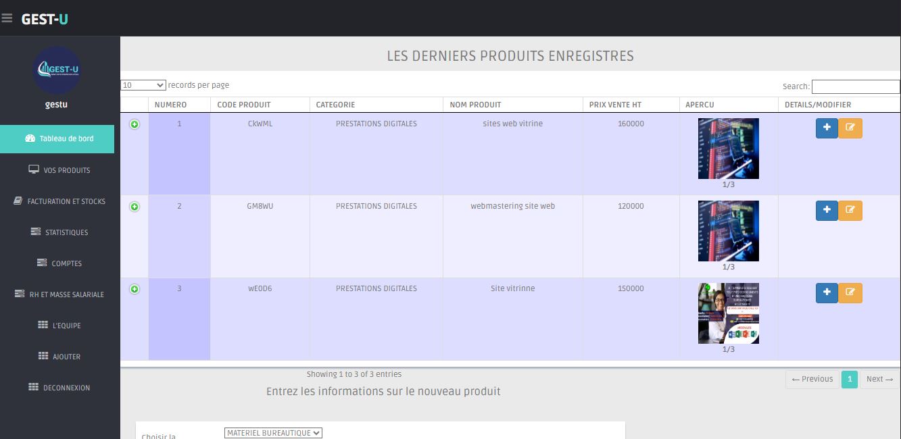This screenshot has height=439, width=901.
Task: Click the orange edit icon for product wE0D6
Action: pyautogui.click(x=850, y=292)
